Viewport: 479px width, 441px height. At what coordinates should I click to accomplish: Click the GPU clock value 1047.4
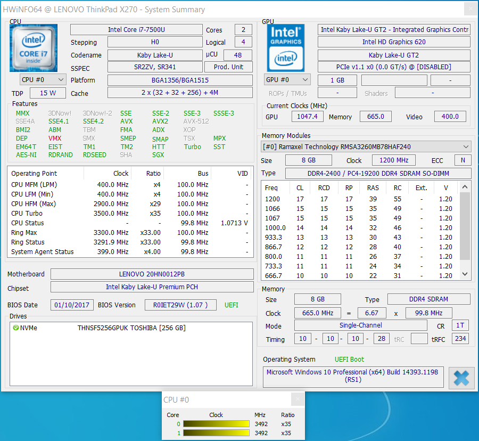coord(307,117)
